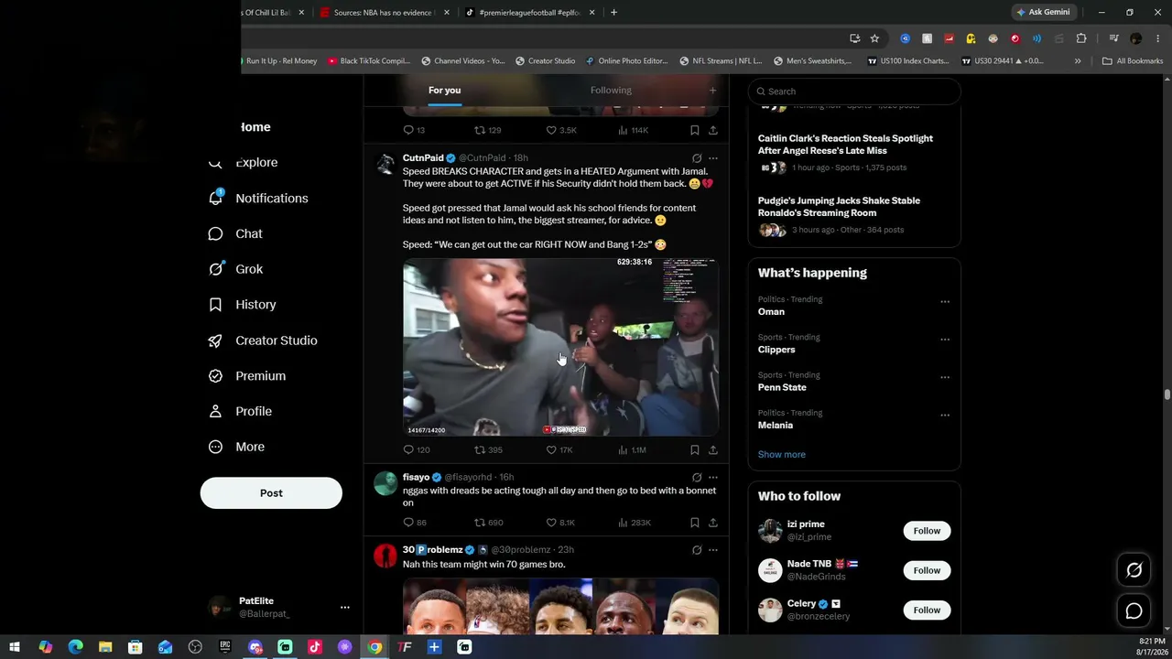Share the fisayo post
Image resolution: width=1172 pixels, height=659 pixels.
click(713, 523)
